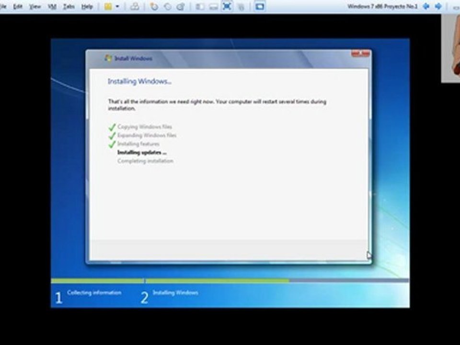
Task: Go to the next VM tab with right arrow
Action: [438, 6]
